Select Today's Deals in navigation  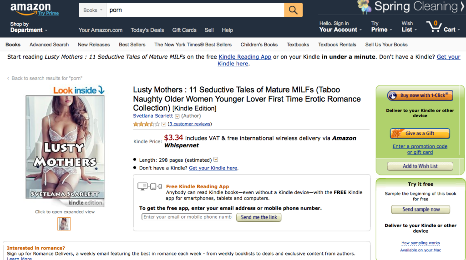147,30
